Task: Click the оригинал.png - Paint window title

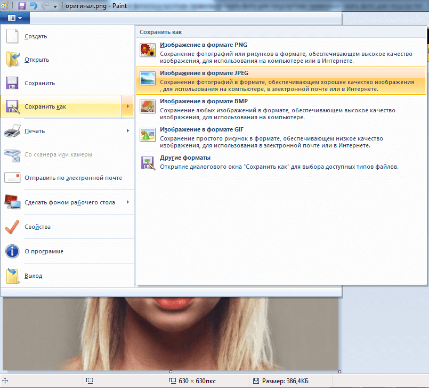Action: (x=96, y=6)
